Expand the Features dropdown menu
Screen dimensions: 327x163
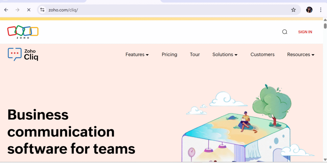[137, 54]
